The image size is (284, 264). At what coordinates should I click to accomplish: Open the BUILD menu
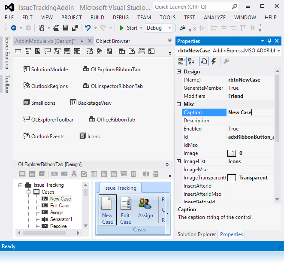pyautogui.click(x=97, y=18)
